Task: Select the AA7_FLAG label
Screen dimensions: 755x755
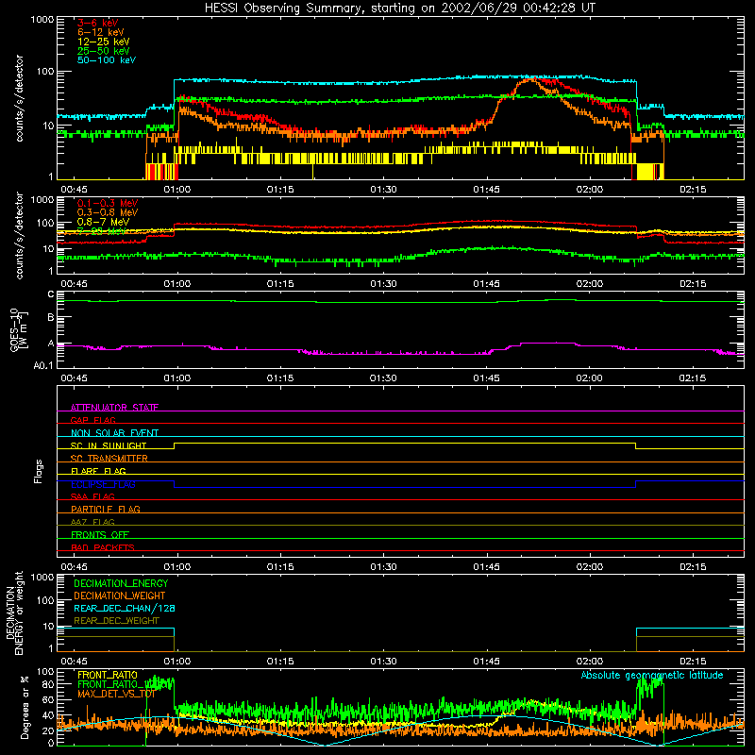Action: point(92,522)
